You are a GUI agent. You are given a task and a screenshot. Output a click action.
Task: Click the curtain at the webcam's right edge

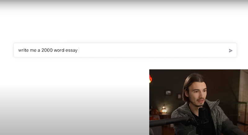click(243, 94)
